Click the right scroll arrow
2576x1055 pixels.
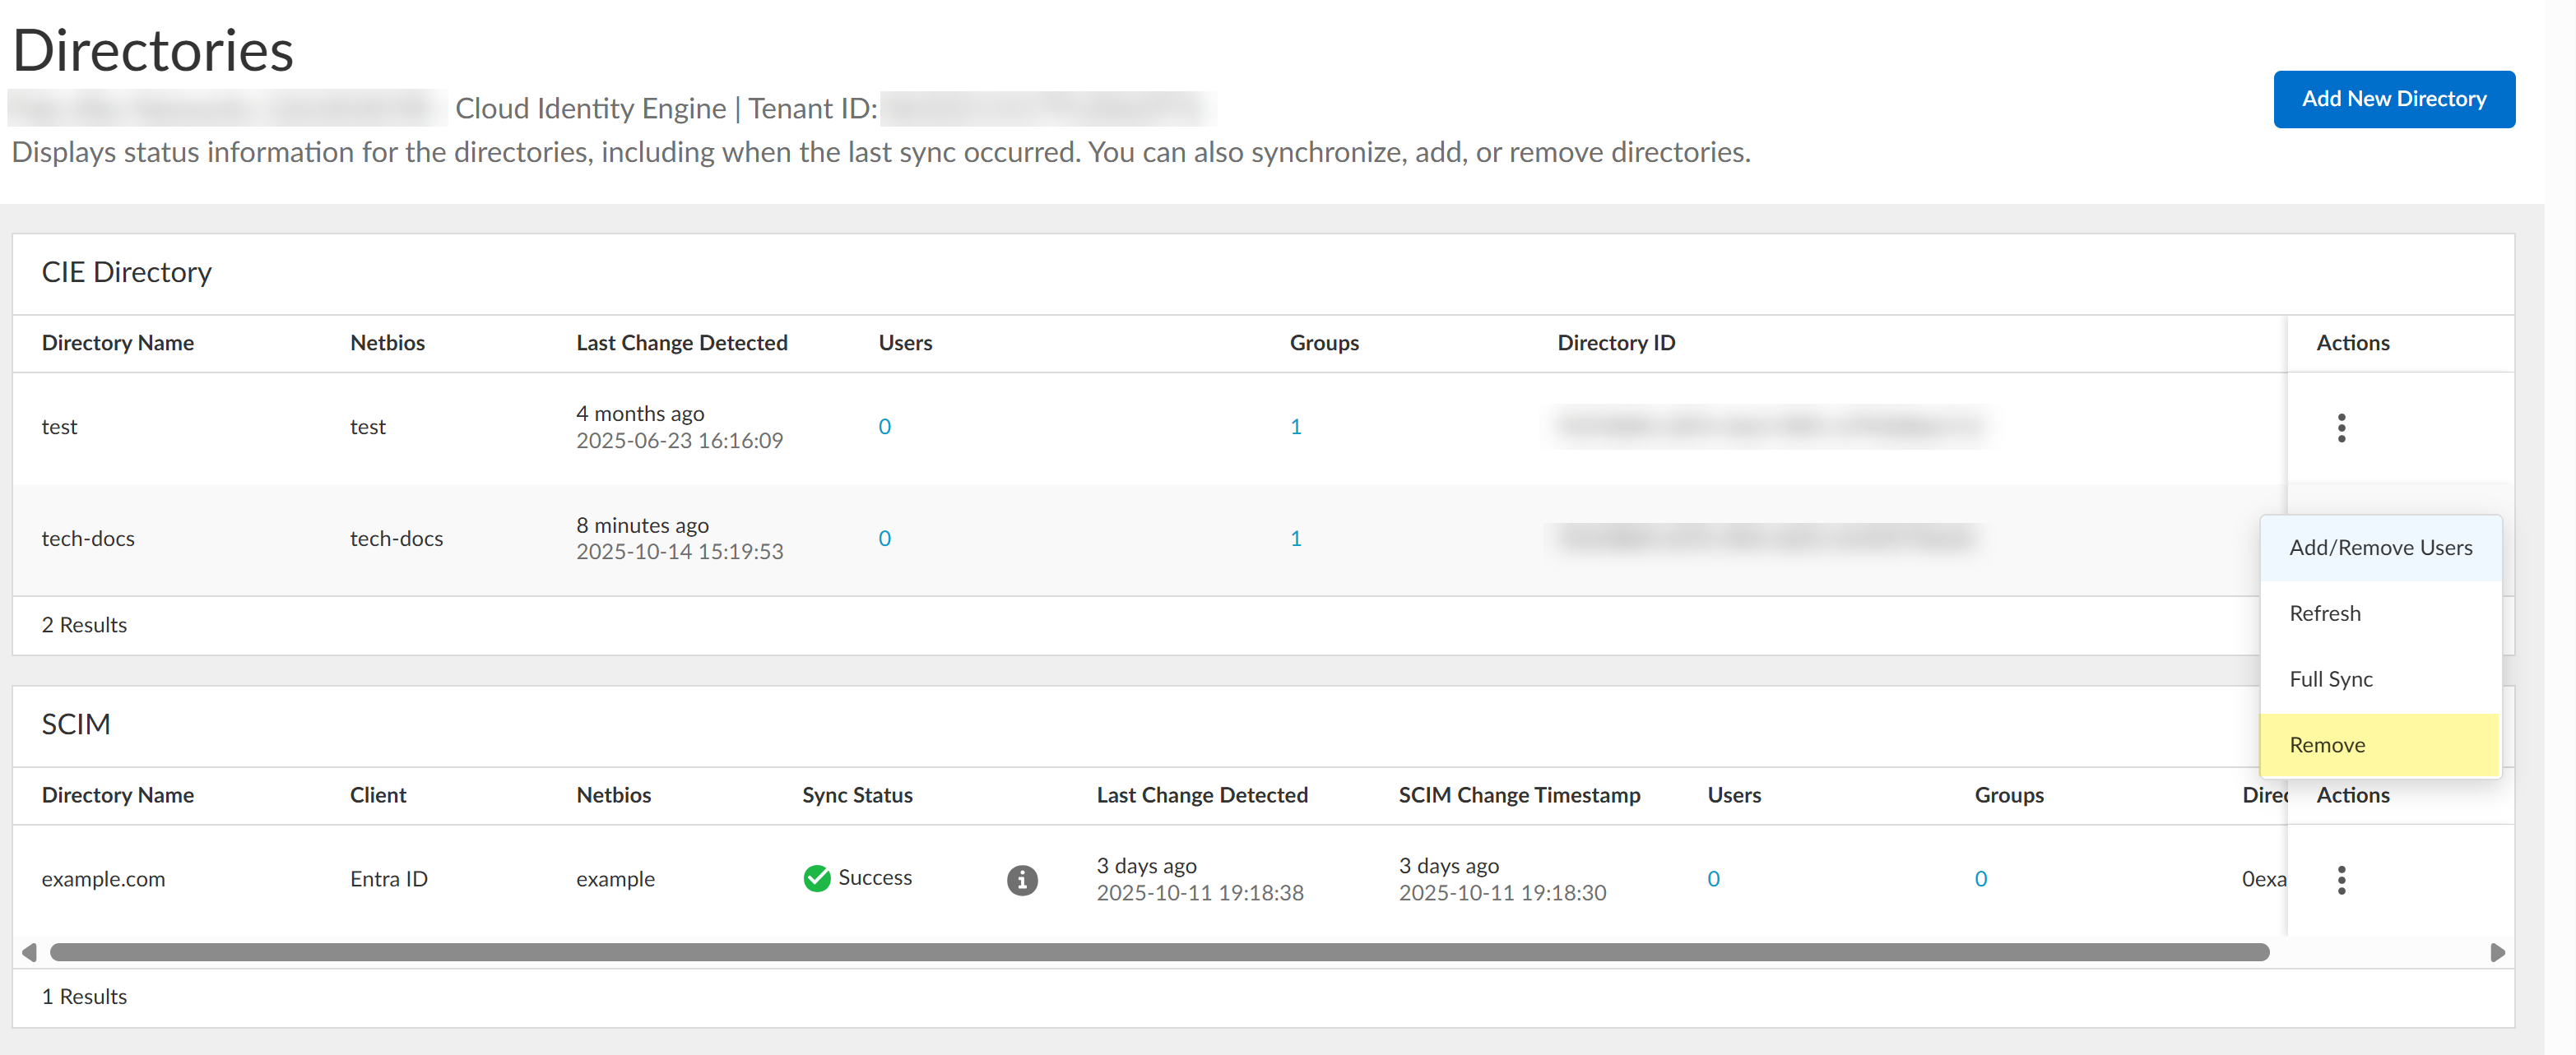[2497, 952]
